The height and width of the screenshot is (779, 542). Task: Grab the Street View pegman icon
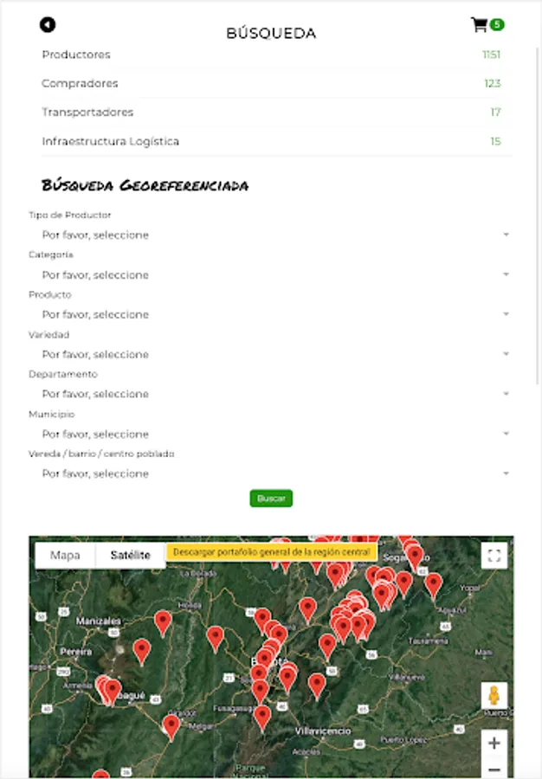494,695
